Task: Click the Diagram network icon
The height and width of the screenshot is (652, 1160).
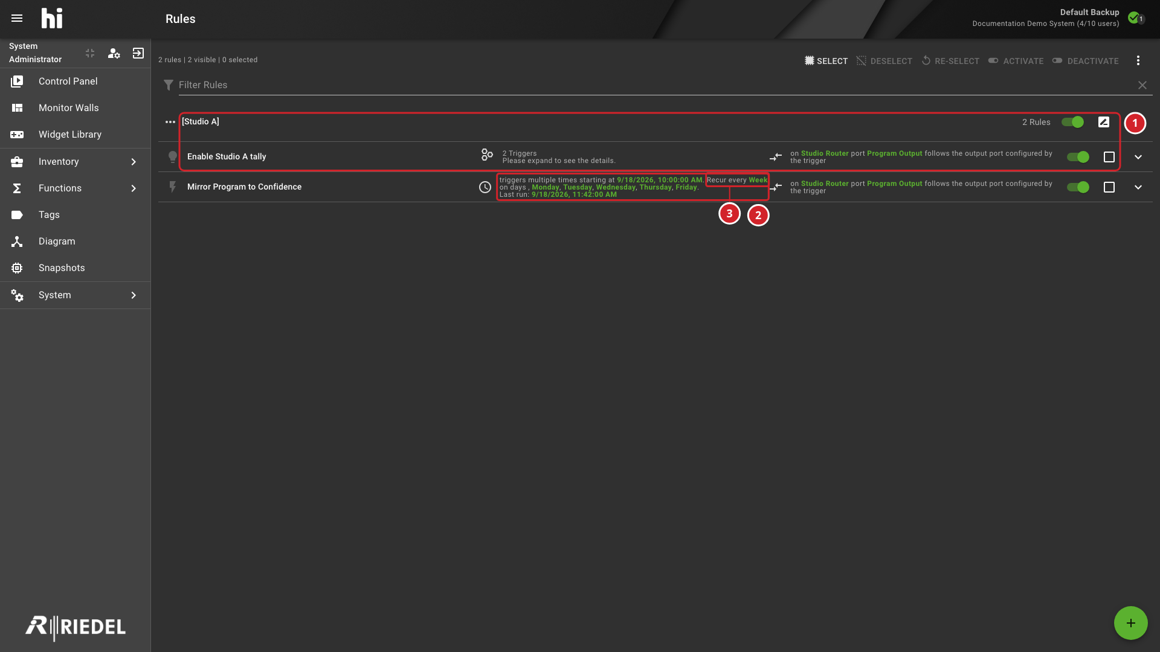Action: 17,241
